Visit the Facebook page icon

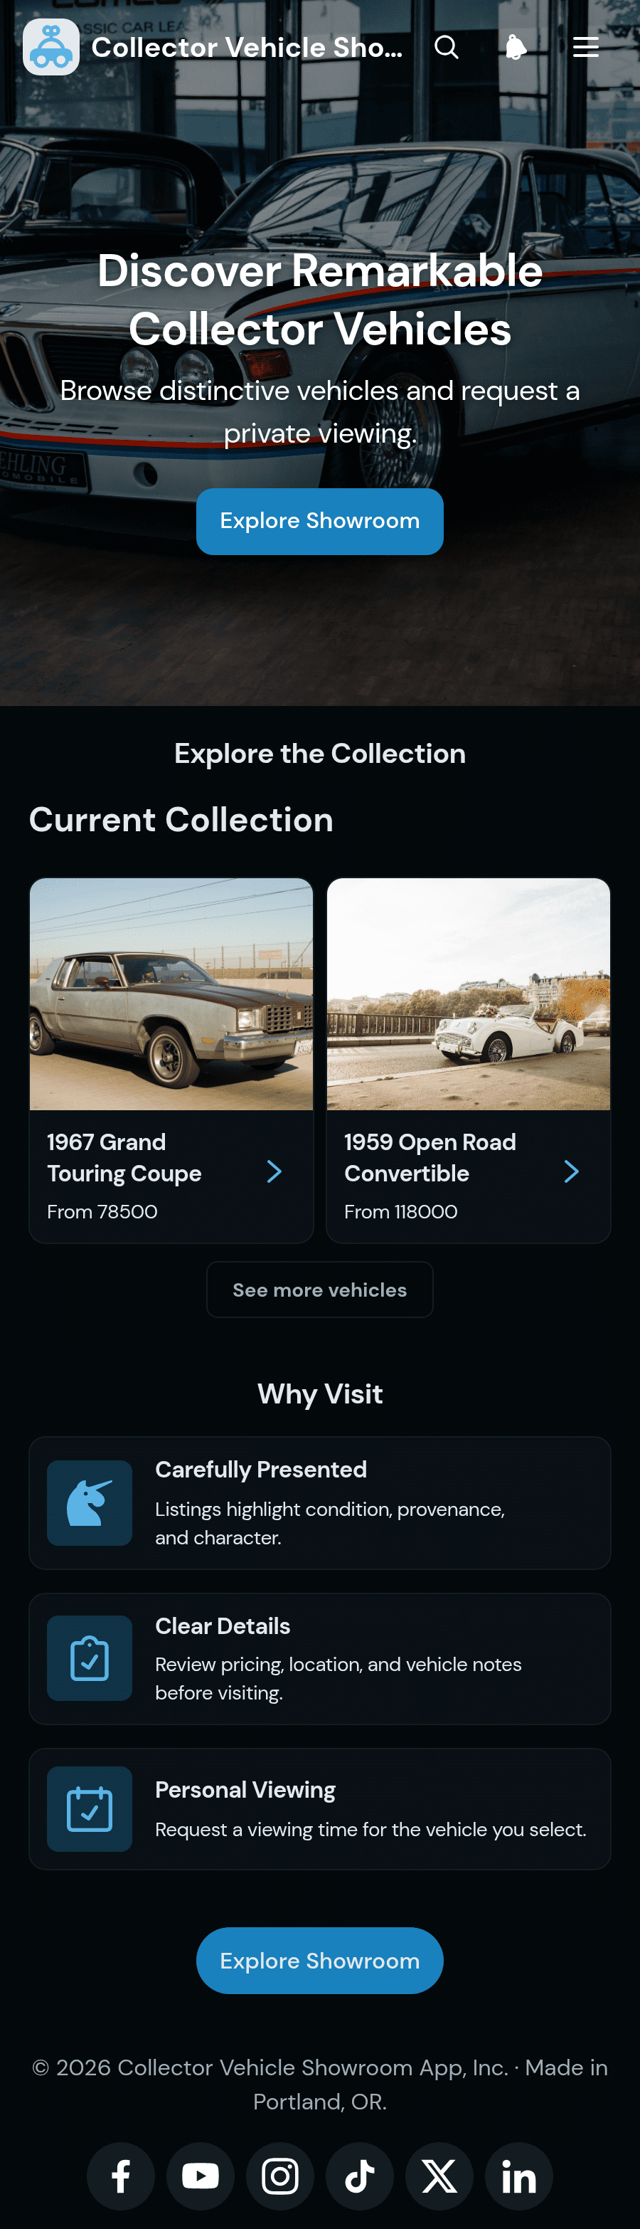121,2176
